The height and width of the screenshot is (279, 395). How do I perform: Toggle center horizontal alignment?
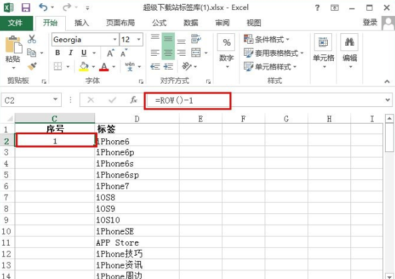click(x=168, y=53)
